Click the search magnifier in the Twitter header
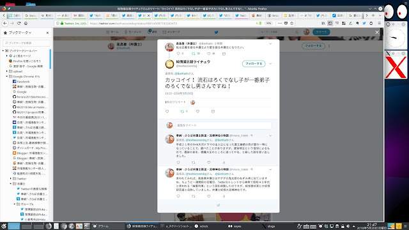409x230 pixels. coord(297,32)
